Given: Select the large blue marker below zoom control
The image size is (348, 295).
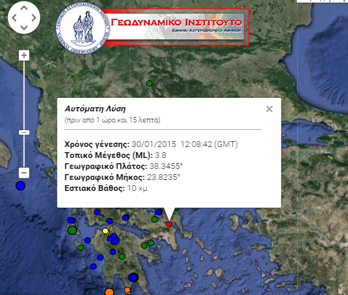Looking at the screenshot, I should (x=20, y=186).
